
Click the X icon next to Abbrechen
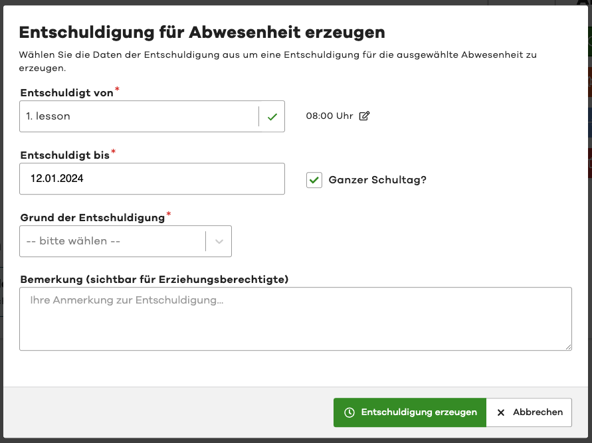coord(501,412)
